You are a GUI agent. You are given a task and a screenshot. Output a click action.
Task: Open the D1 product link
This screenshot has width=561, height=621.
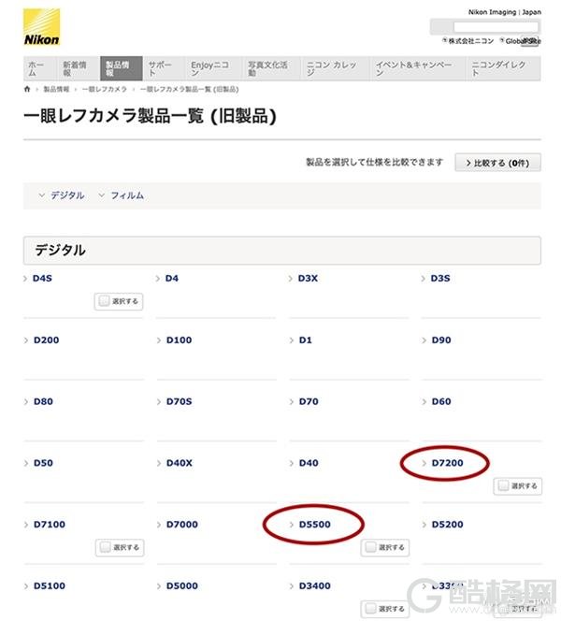(305, 340)
